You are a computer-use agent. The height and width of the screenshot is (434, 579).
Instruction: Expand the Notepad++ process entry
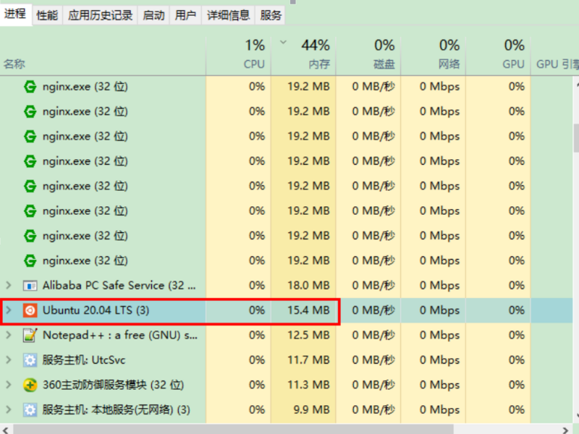[x=9, y=335]
